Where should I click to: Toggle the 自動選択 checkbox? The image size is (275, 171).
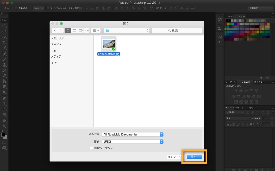click(16, 8)
